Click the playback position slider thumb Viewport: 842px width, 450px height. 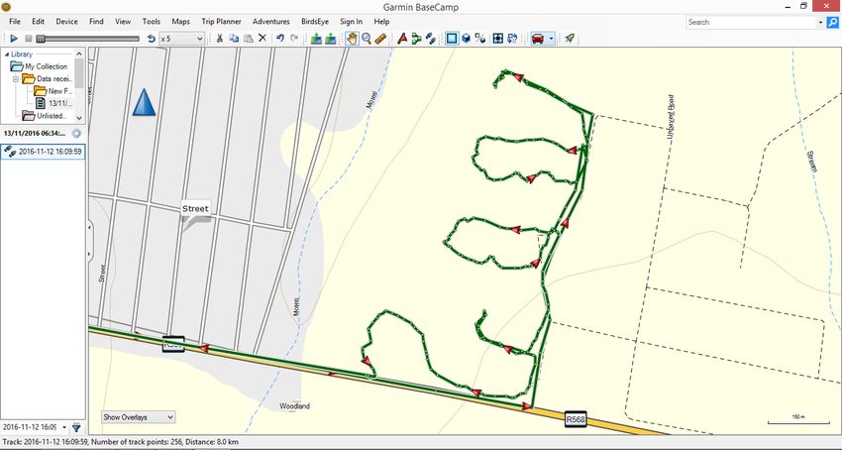point(41,39)
